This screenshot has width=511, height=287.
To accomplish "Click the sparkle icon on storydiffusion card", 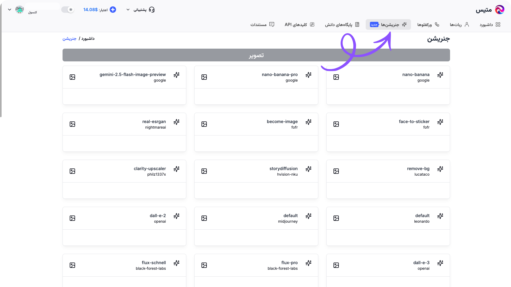I will point(308,169).
